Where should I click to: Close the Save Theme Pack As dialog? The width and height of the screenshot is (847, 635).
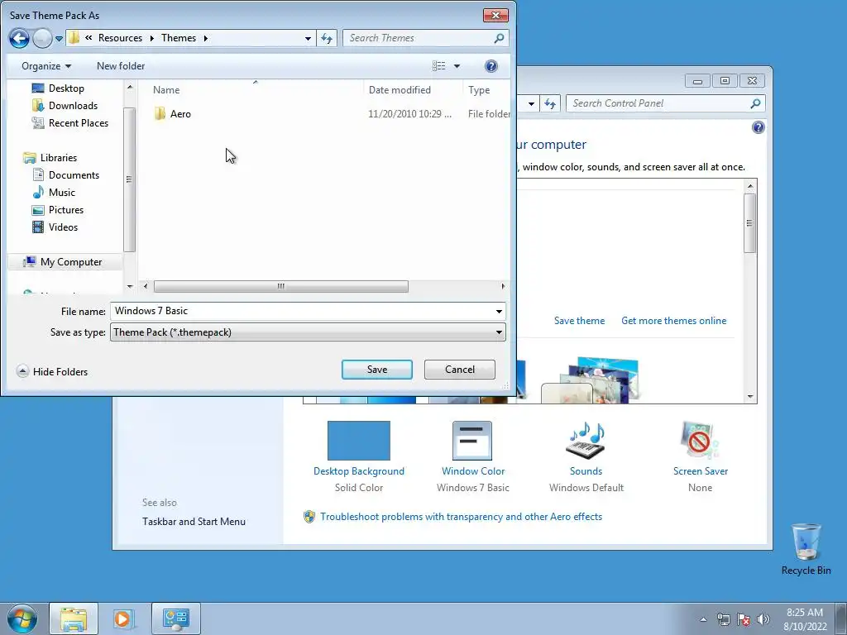coord(495,15)
